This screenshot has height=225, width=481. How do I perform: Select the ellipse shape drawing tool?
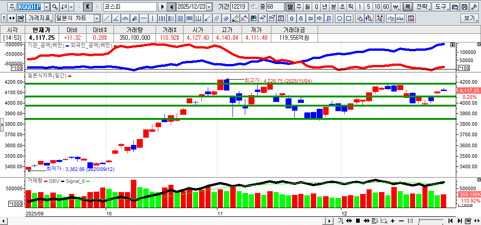click(340, 18)
